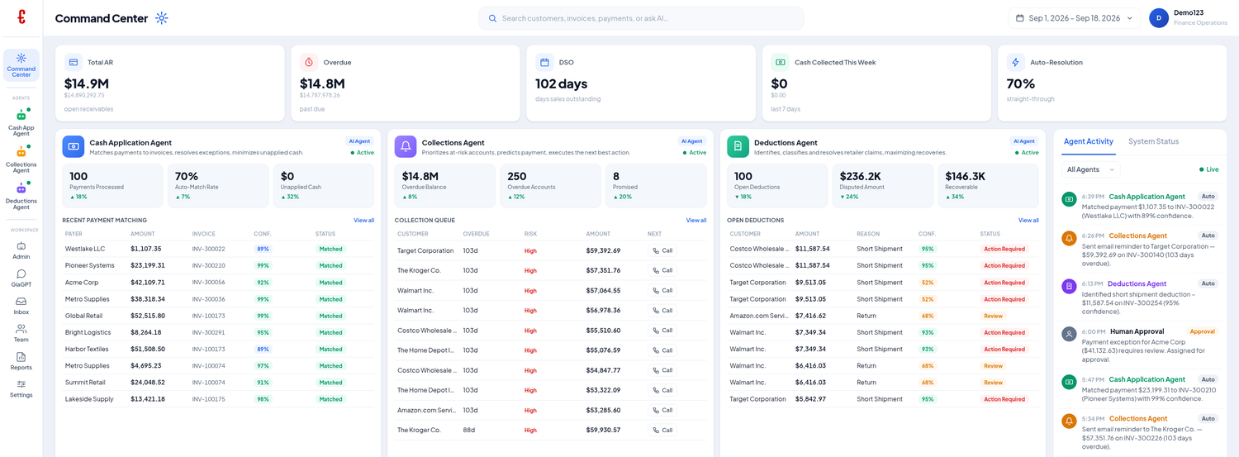This screenshot has height=457, width=1239.
Task: Open the Settings page
Action: (21, 389)
